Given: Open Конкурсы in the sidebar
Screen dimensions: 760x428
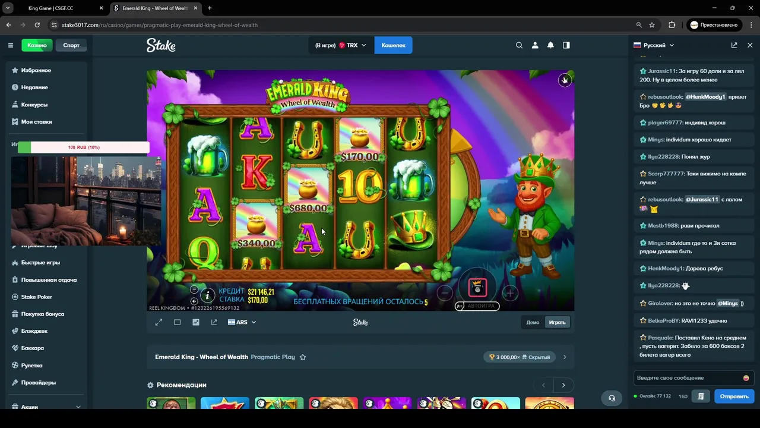Looking at the screenshot, I should point(46,105).
